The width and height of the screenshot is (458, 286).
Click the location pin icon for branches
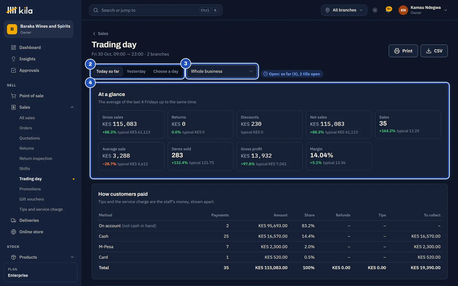pos(328,10)
